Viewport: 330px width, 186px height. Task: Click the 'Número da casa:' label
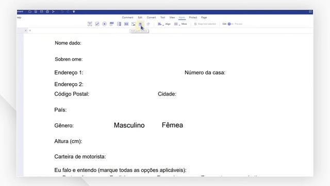(205, 72)
